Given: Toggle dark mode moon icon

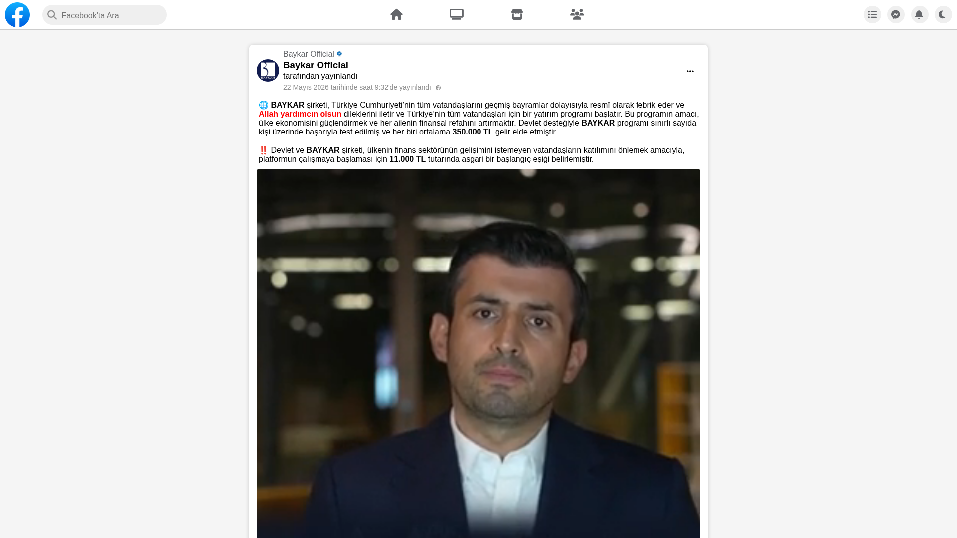Looking at the screenshot, I should point(943,14).
